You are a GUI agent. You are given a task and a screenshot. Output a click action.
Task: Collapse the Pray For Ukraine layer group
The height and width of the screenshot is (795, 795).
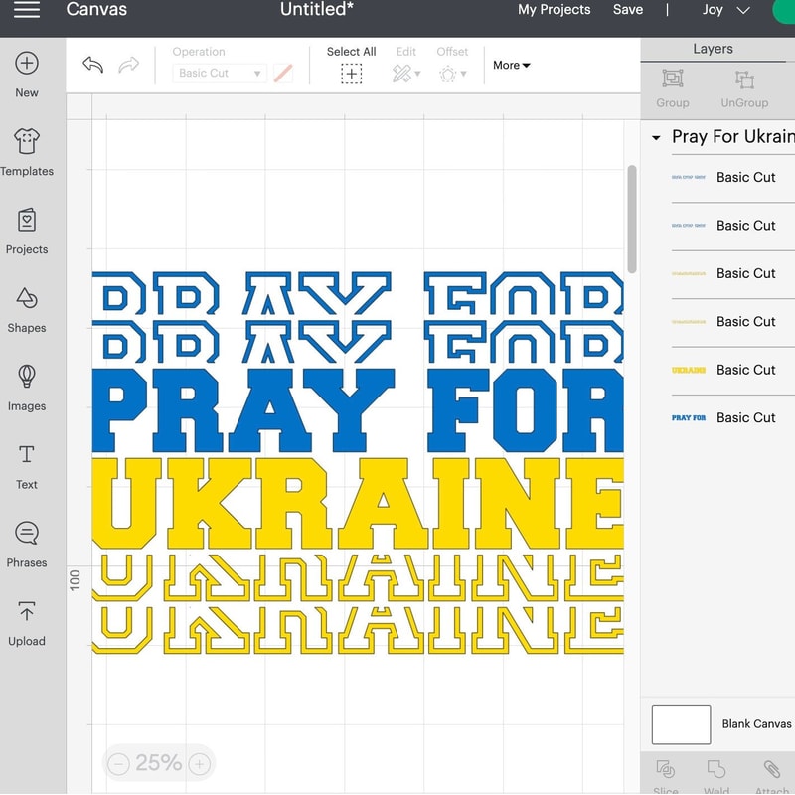(655, 137)
